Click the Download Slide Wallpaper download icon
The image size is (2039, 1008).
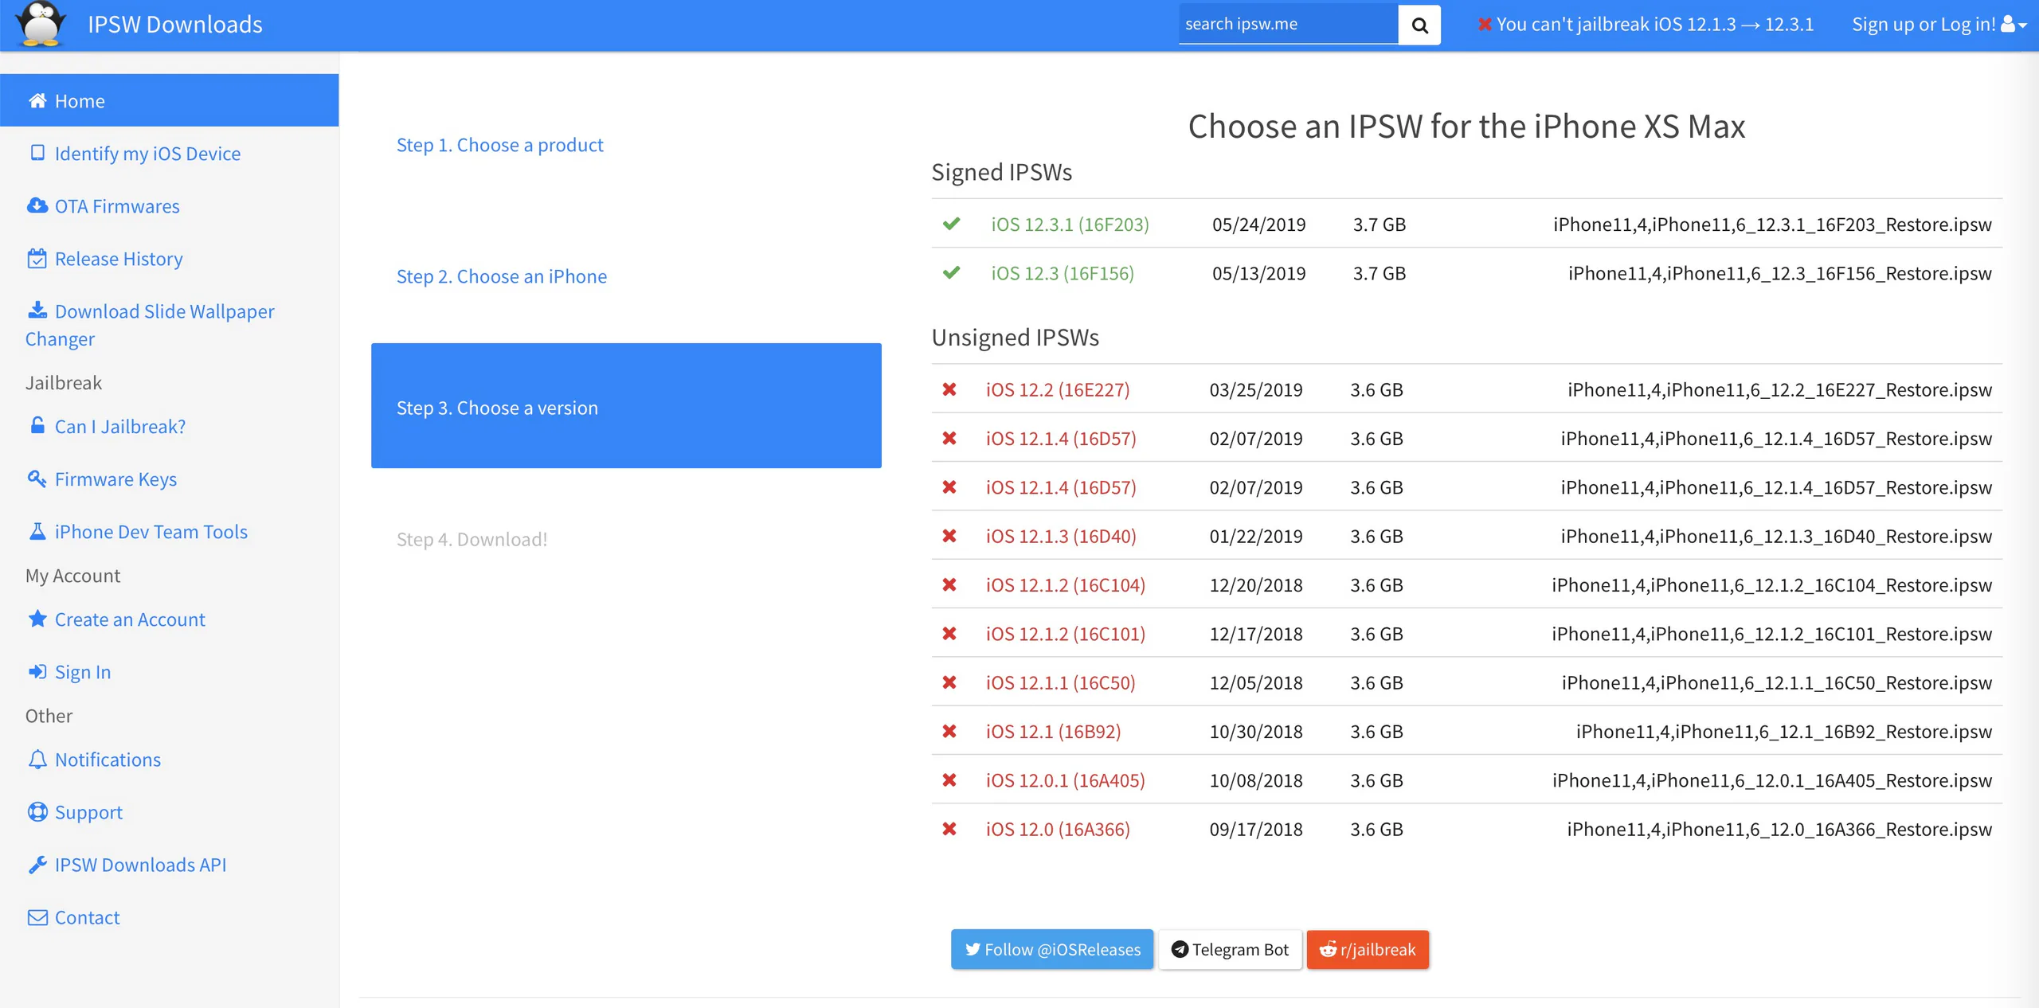37,310
